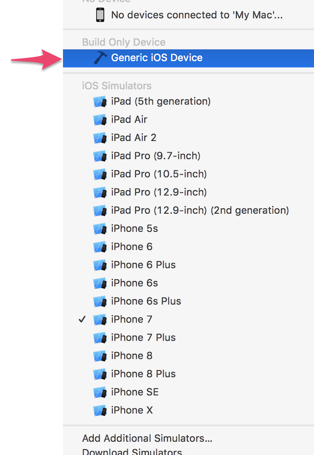314x455 pixels.
Task: Click the hammer icon beside Generic iOS Device
Action: tap(100, 58)
